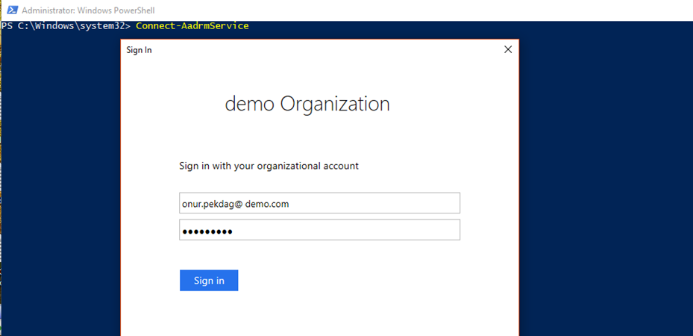Viewport: 693px width, 336px height.
Task: Click the 'demo Organization' heading
Action: pyautogui.click(x=307, y=105)
